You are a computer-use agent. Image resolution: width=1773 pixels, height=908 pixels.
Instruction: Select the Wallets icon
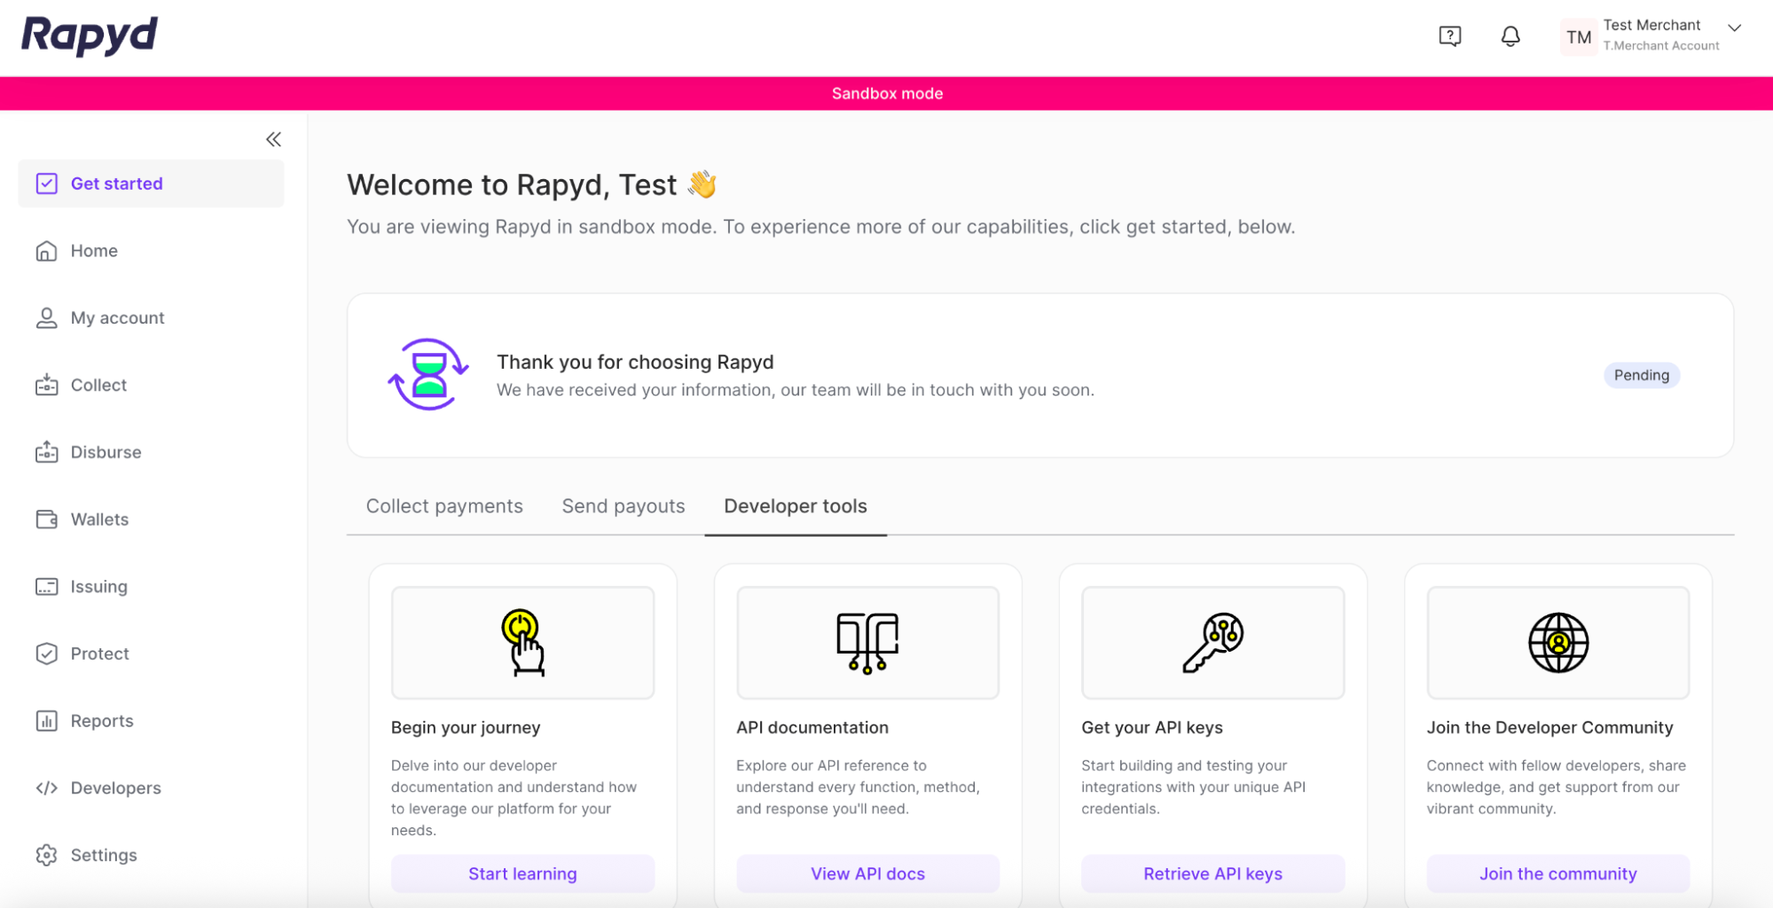click(46, 519)
